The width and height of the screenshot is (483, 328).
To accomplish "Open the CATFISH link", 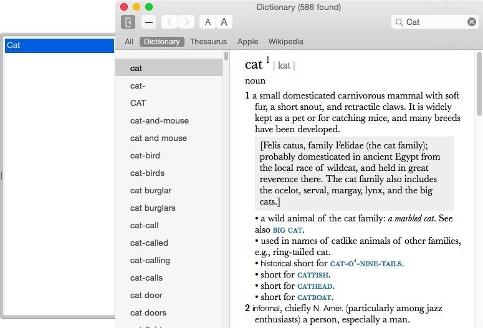I will (x=313, y=275).
